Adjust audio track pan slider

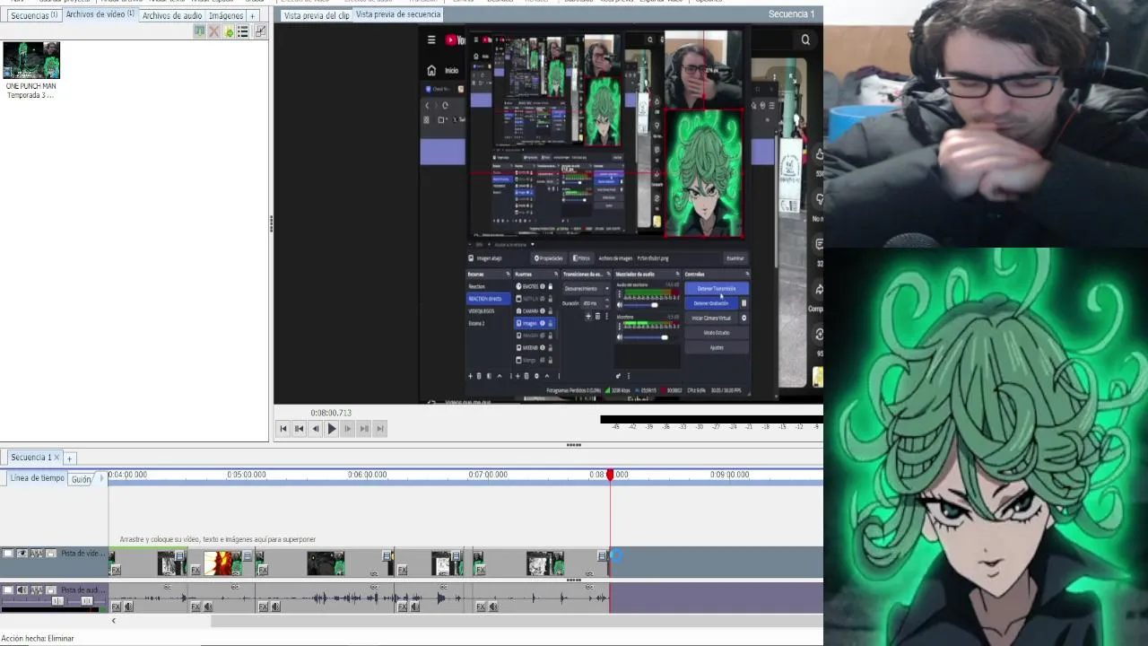click(x=87, y=601)
